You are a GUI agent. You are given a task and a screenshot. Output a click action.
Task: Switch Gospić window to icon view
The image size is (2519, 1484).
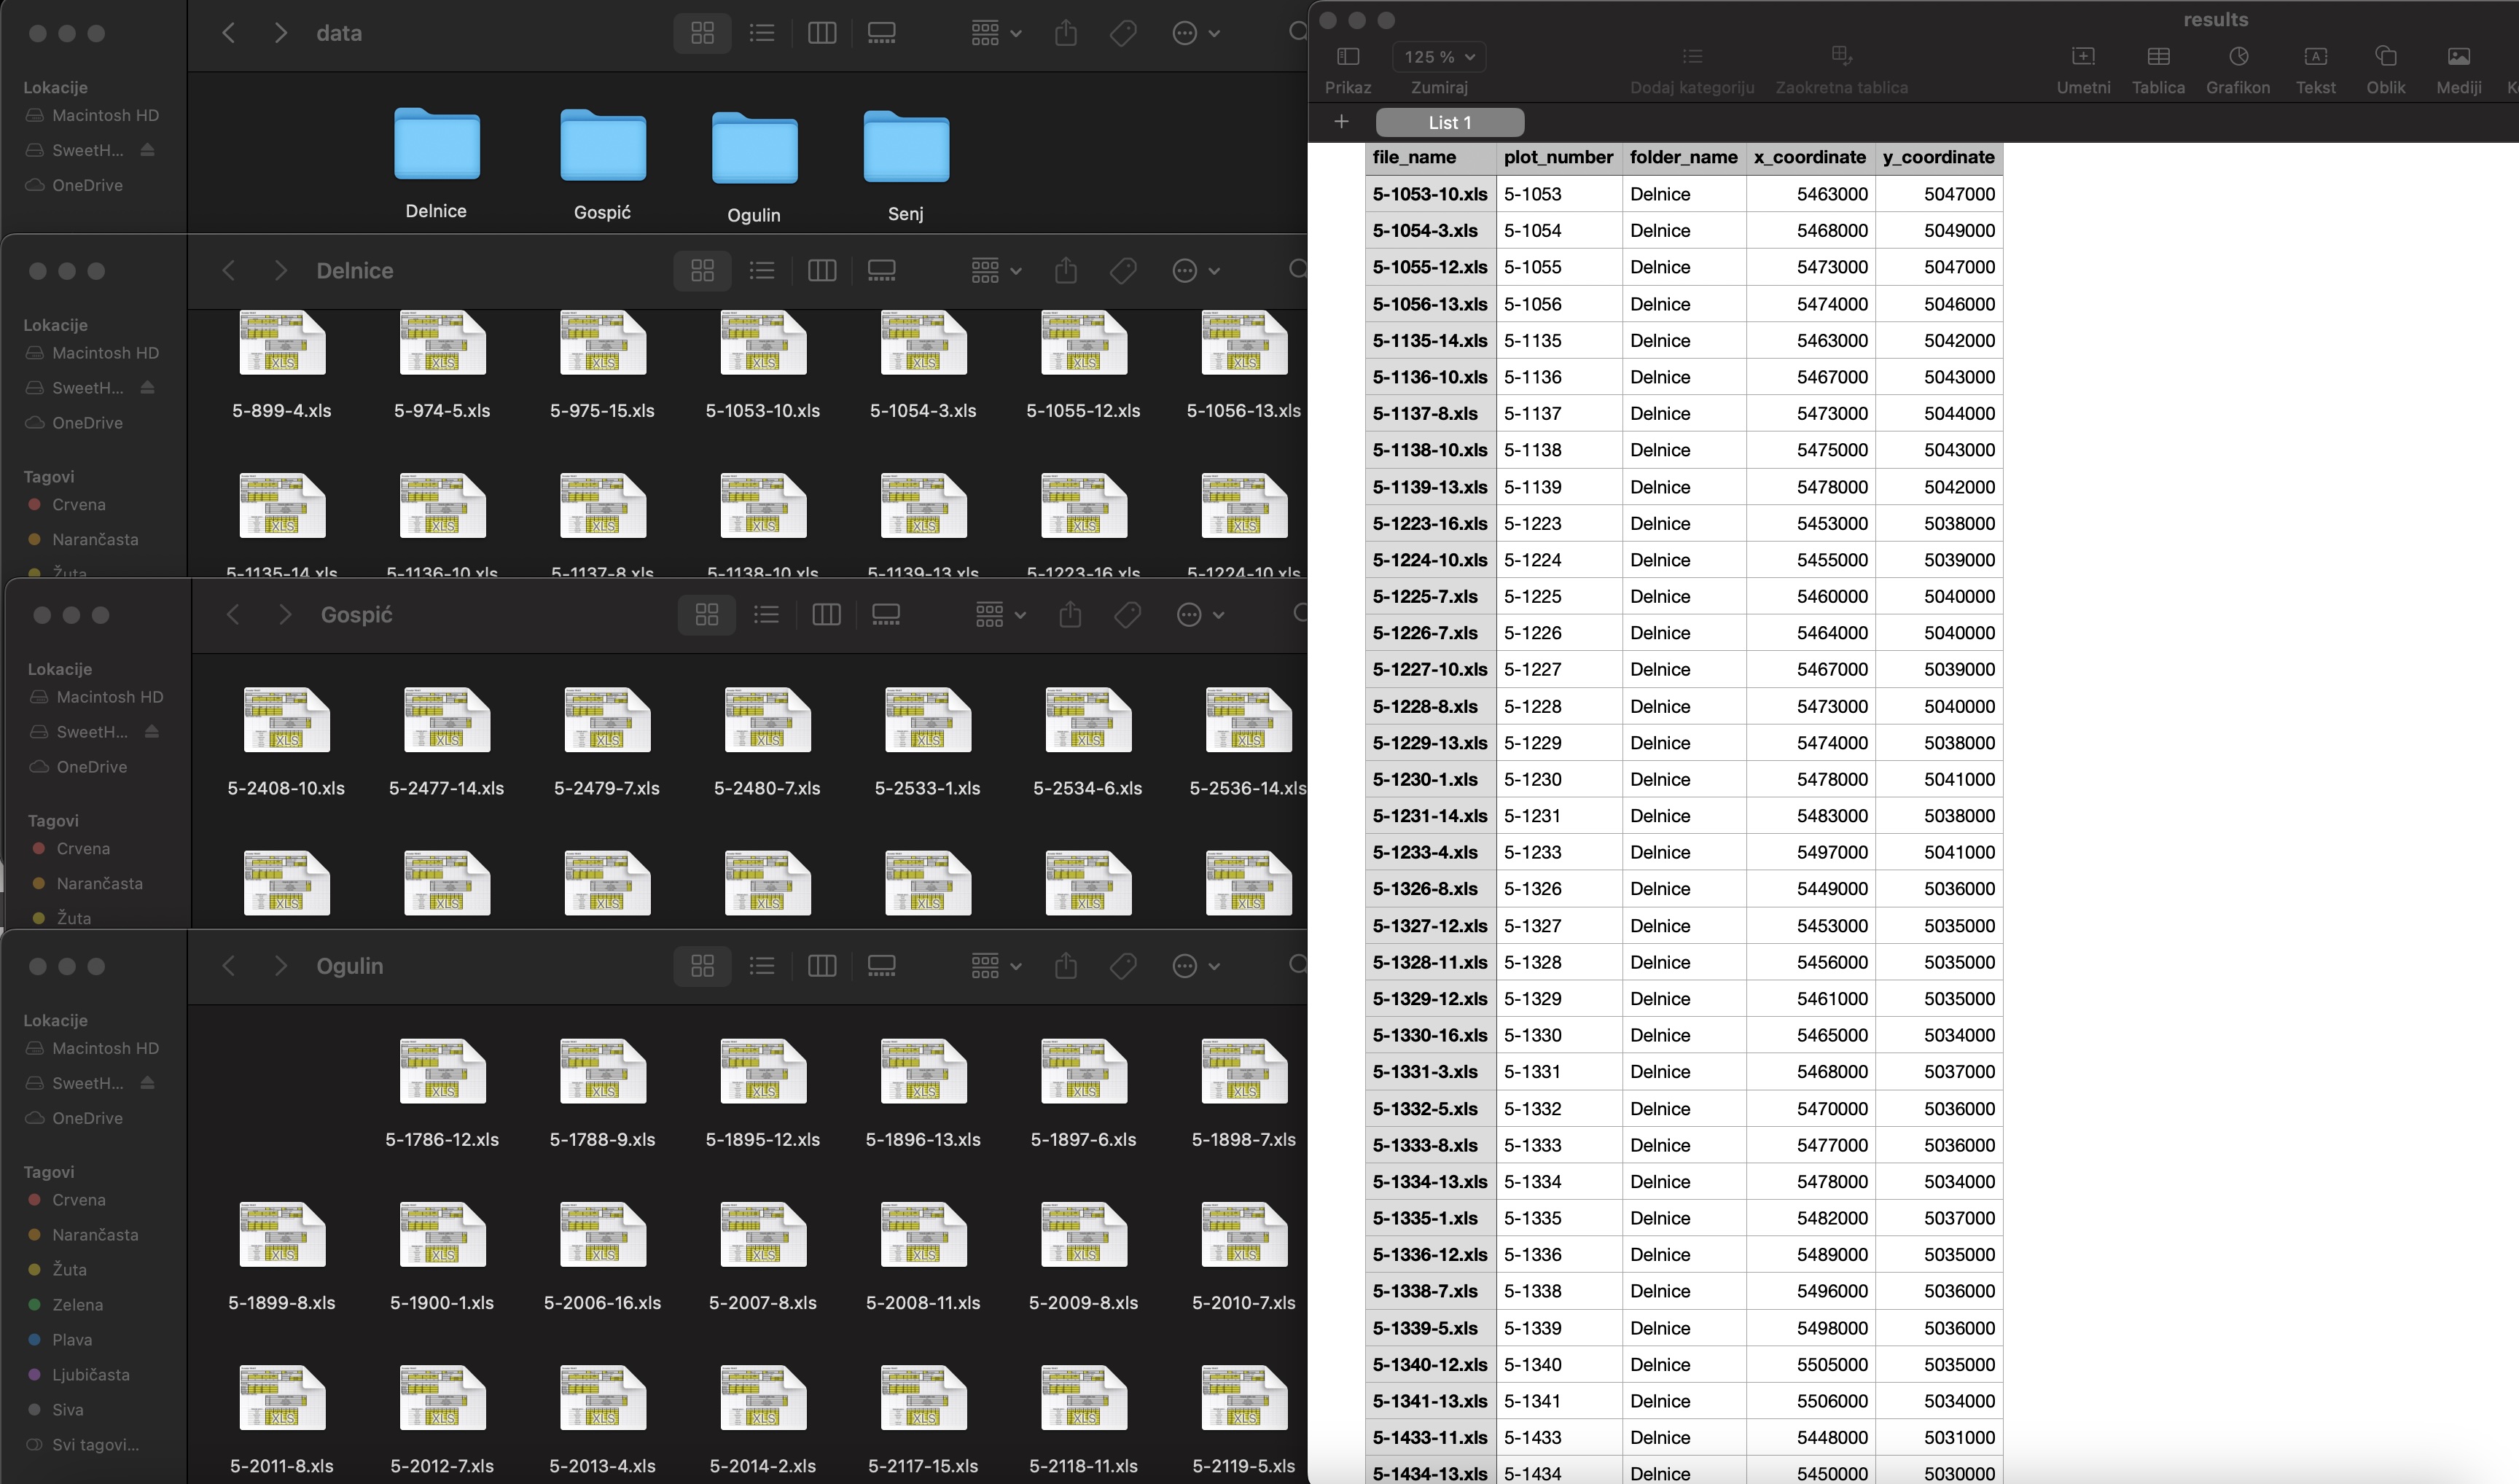707,615
